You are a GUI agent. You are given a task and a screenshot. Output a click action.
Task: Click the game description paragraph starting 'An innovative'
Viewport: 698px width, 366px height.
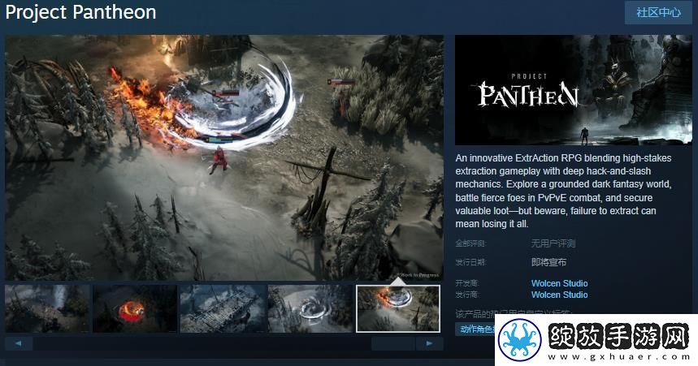coord(563,191)
